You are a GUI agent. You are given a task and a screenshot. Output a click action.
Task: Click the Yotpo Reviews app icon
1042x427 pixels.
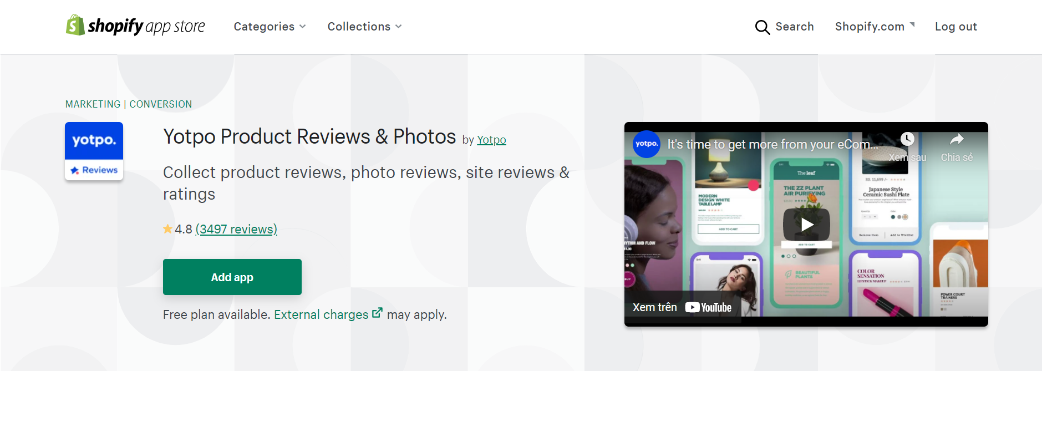point(94,151)
